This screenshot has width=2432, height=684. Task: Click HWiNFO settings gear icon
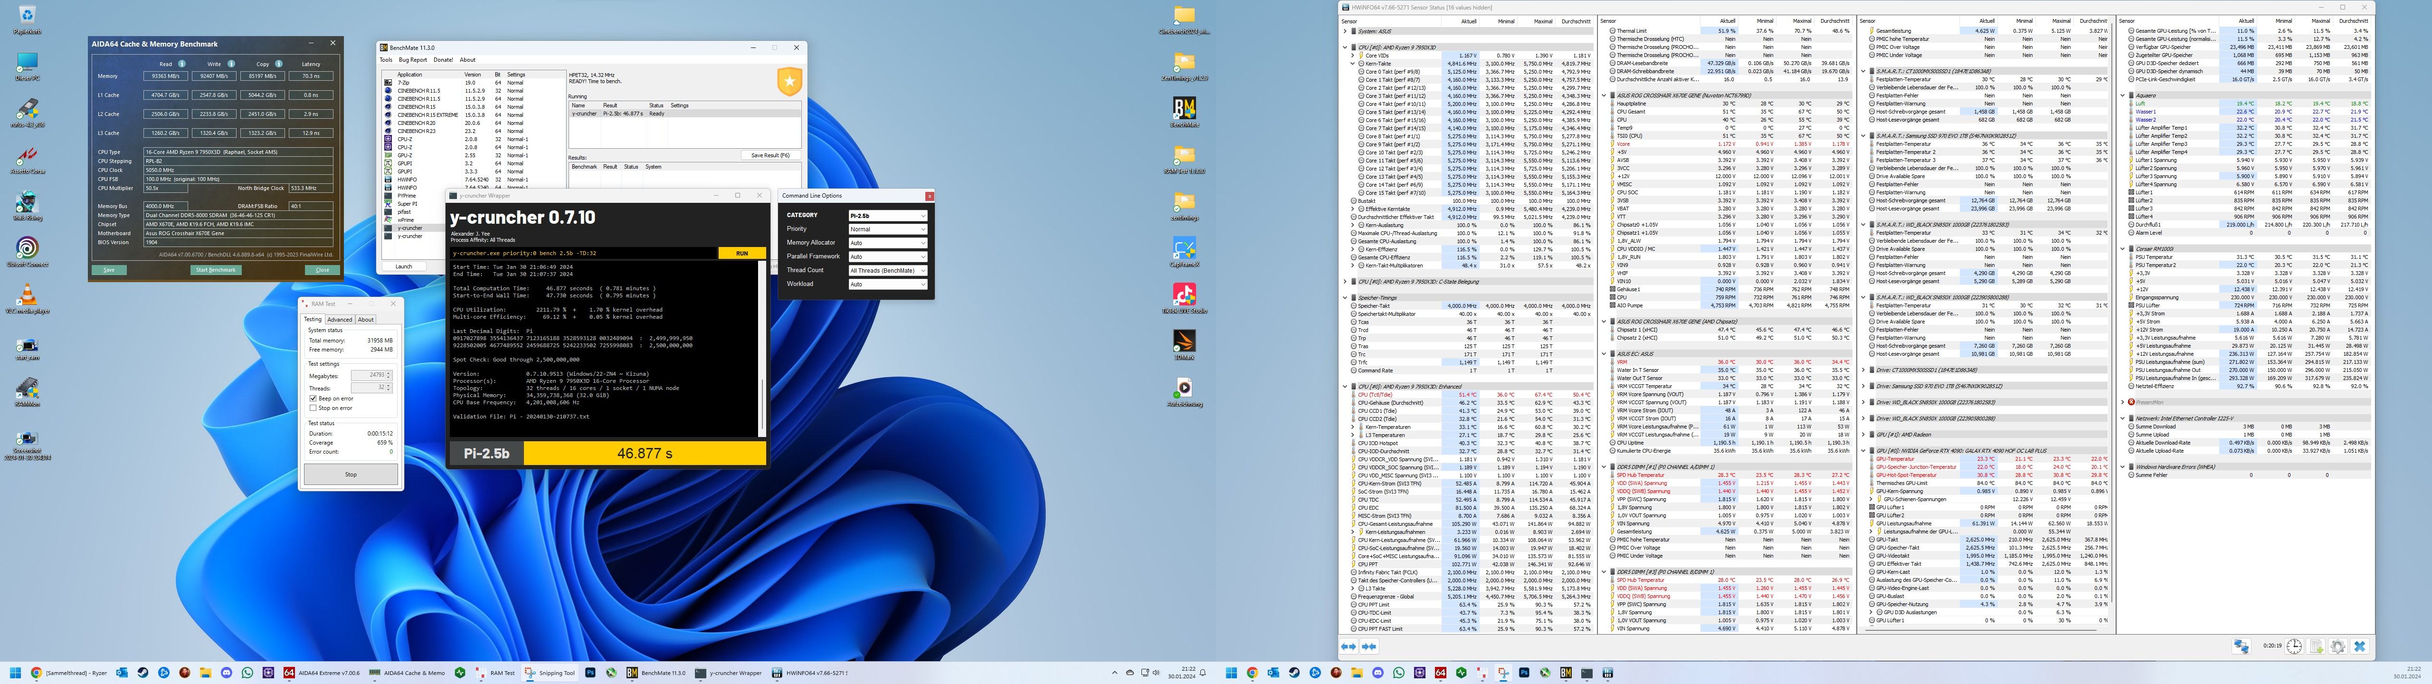[x=2337, y=646]
